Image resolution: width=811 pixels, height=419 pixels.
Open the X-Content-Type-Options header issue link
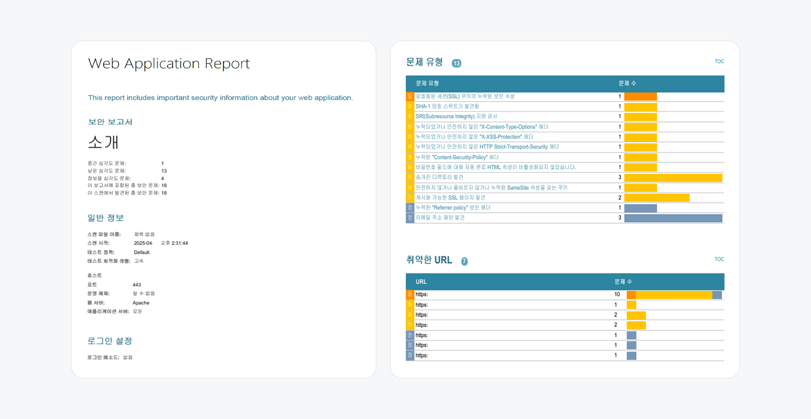point(482,127)
